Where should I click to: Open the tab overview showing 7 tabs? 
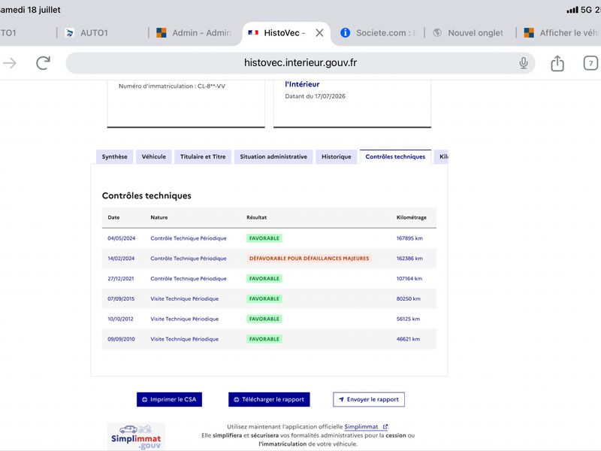[590, 63]
